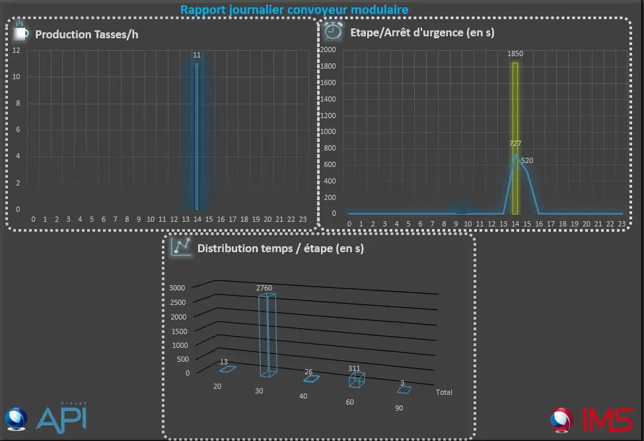Click the line chart icon beside Distribution temps

[182, 247]
